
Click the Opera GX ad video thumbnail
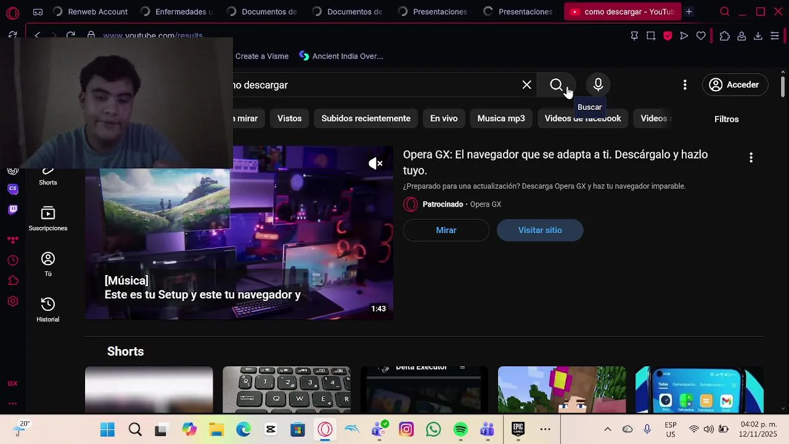239,233
